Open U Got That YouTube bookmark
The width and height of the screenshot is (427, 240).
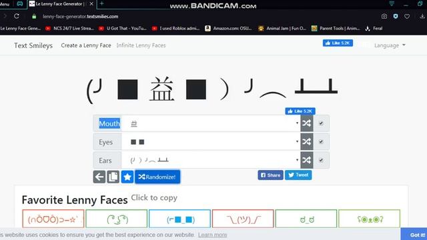[123, 28]
